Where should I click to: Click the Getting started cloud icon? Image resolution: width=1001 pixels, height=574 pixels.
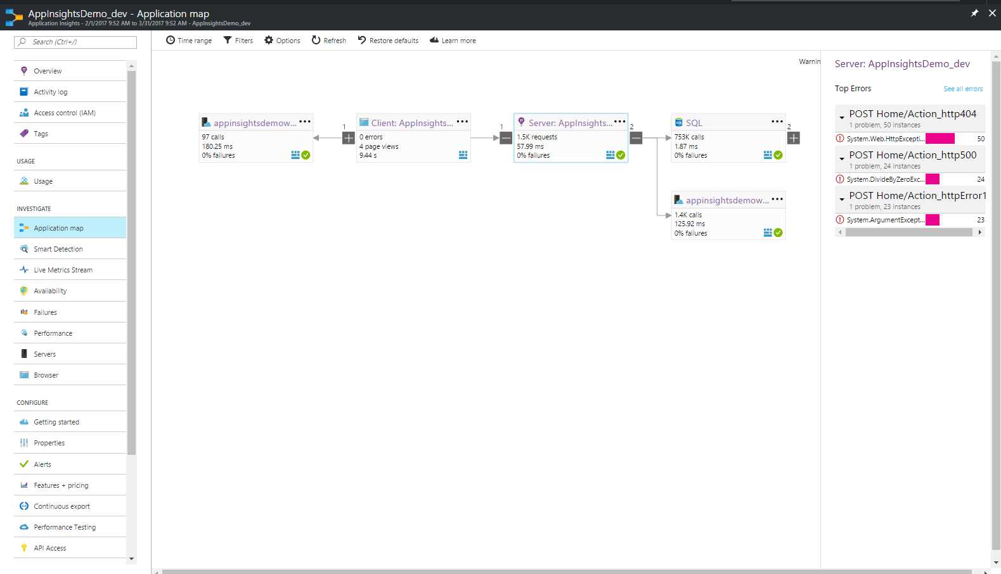[24, 422]
